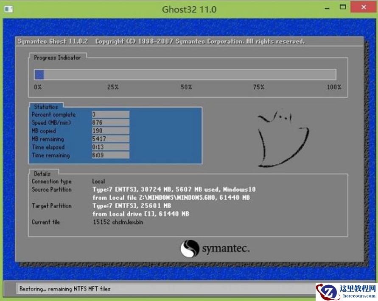Screen dimensions: 378x301
Task: Click the Restoring status bar message
Action: pyautogui.click(x=64, y=289)
